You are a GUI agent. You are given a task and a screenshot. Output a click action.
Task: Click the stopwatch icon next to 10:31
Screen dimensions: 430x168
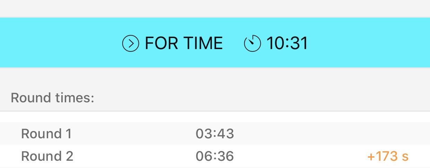coord(252,44)
